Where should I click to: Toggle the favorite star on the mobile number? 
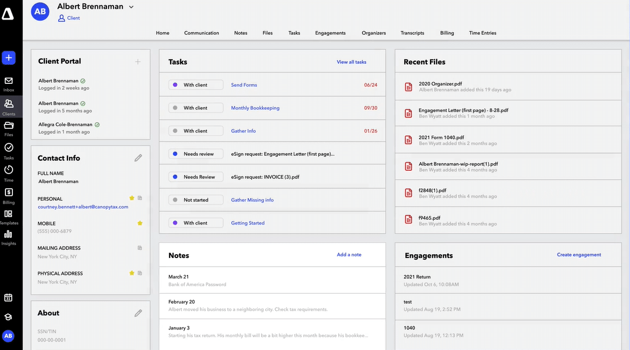pos(140,223)
